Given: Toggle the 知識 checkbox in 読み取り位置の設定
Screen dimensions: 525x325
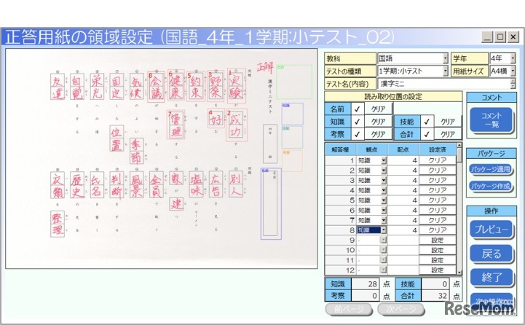Looking at the screenshot, I should pos(358,122).
